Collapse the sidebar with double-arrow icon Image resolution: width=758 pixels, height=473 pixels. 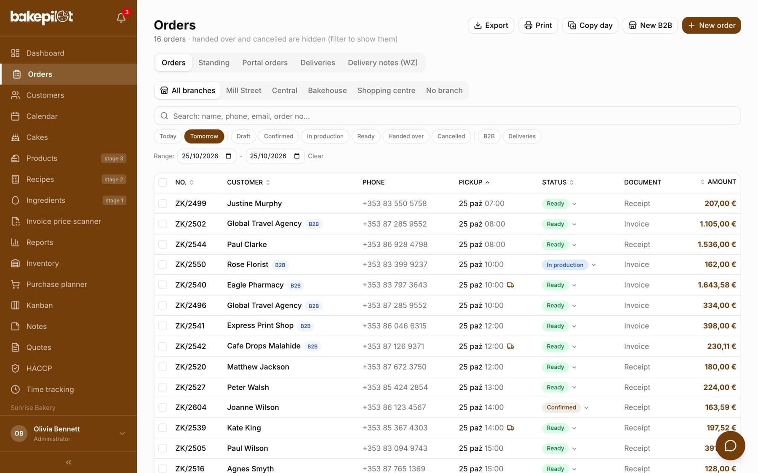point(68,462)
